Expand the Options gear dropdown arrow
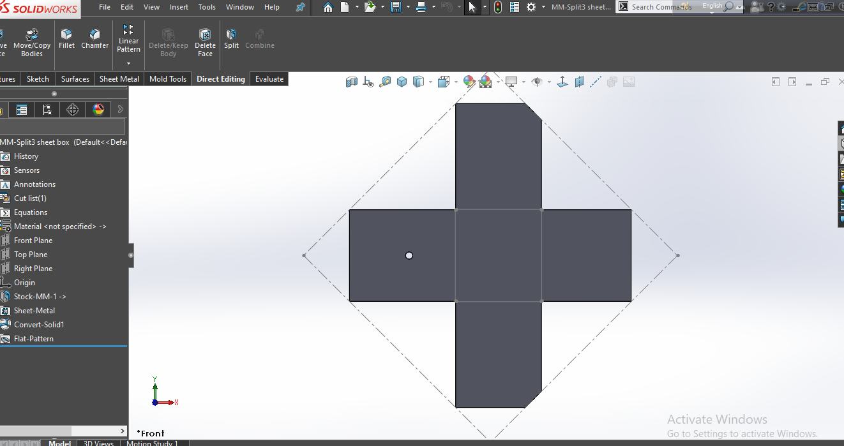This screenshot has height=446, width=844. [x=542, y=8]
